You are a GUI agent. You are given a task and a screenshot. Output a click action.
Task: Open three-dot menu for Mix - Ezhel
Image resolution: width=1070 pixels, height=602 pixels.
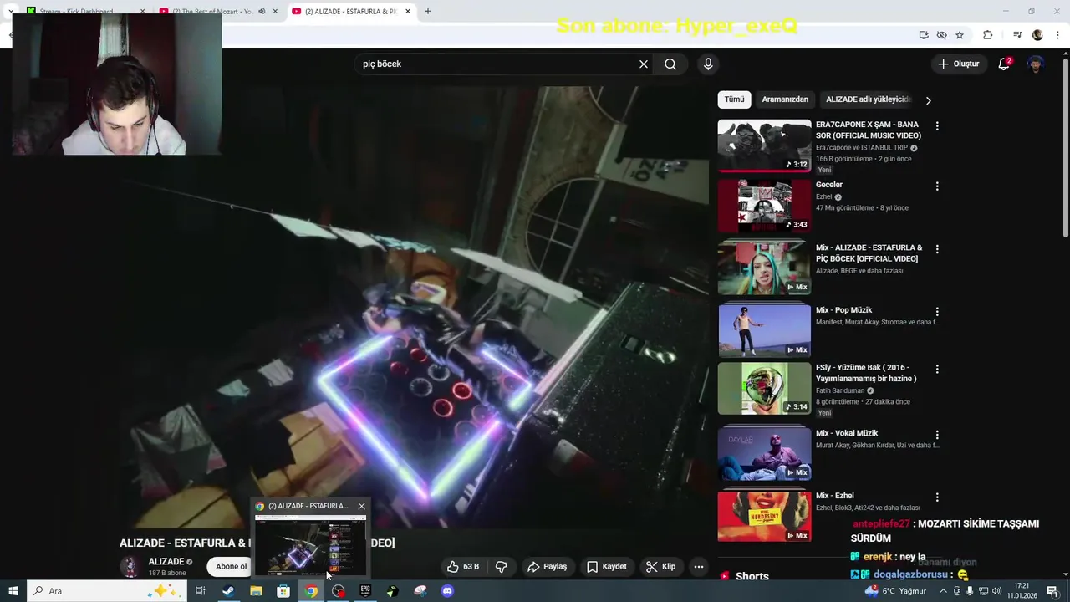pos(937,497)
